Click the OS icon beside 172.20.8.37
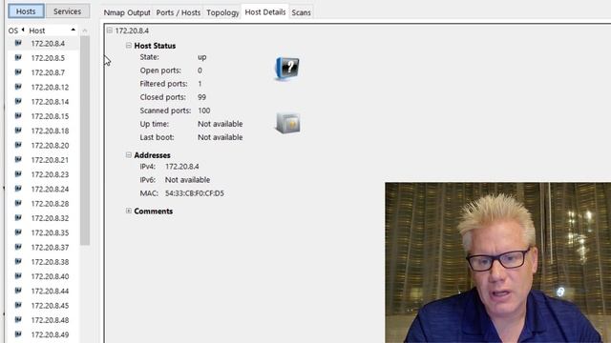 point(18,247)
